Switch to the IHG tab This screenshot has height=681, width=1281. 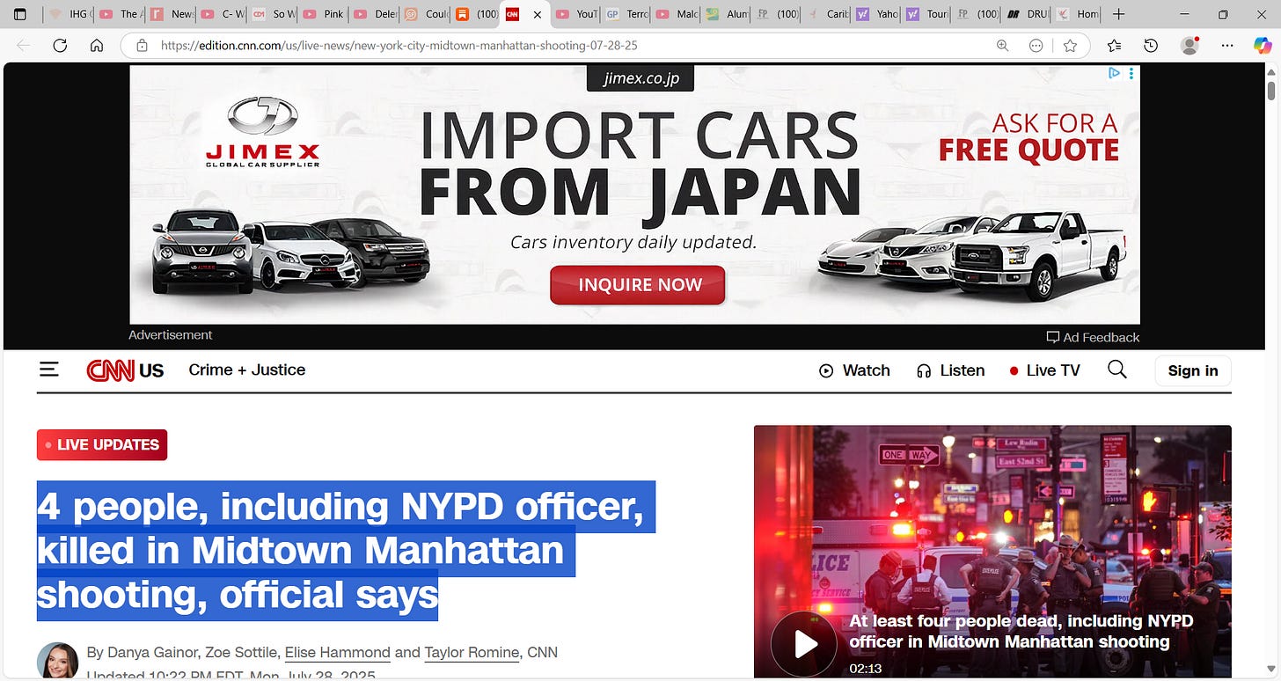(x=69, y=14)
